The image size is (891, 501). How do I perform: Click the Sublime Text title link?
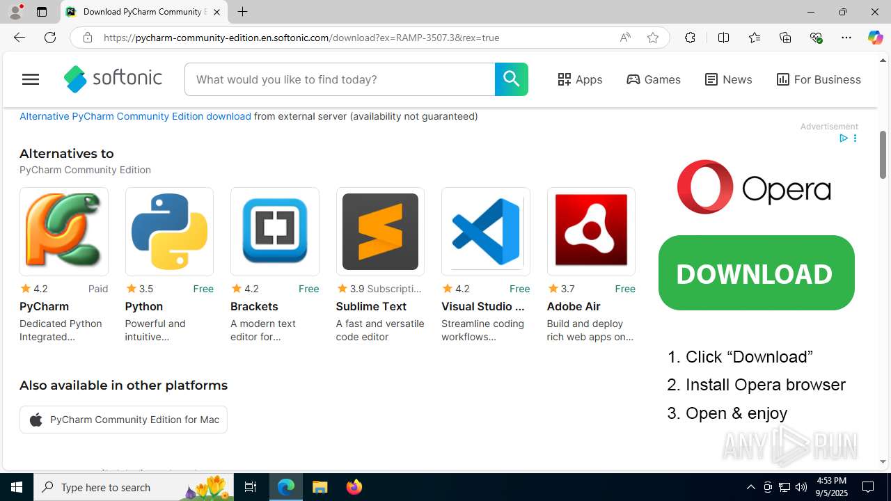371,306
